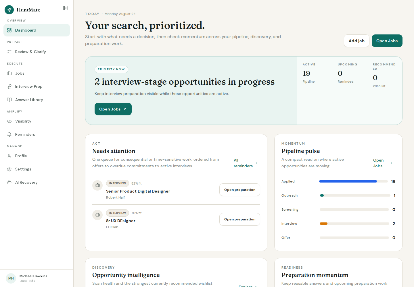The image size is (414, 287).
Task: Click the Jobs briefcase icon in sidebar
Action: tap(9, 73)
